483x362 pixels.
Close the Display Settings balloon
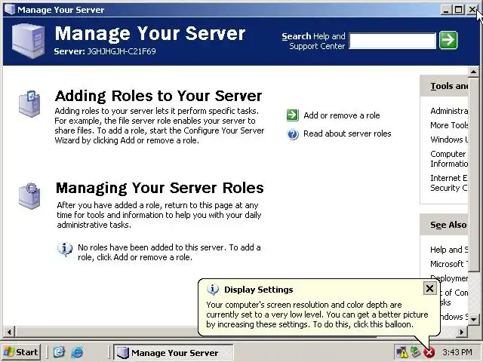pos(429,288)
